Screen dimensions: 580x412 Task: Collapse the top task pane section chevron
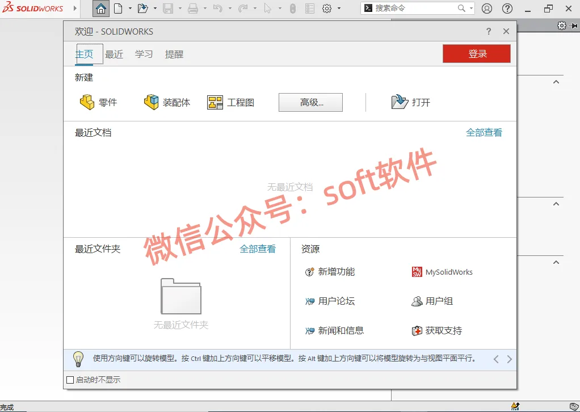click(x=556, y=82)
